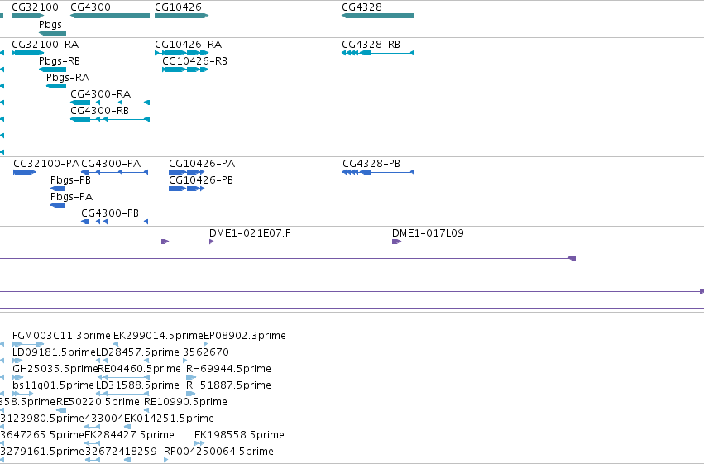Click the DME1-017L09 clone start marker
The image size is (704, 464).
tap(396, 242)
